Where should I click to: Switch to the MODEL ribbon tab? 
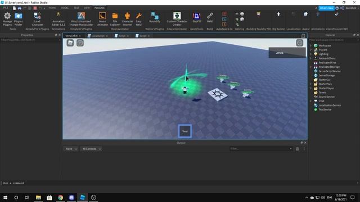tap(65, 8)
